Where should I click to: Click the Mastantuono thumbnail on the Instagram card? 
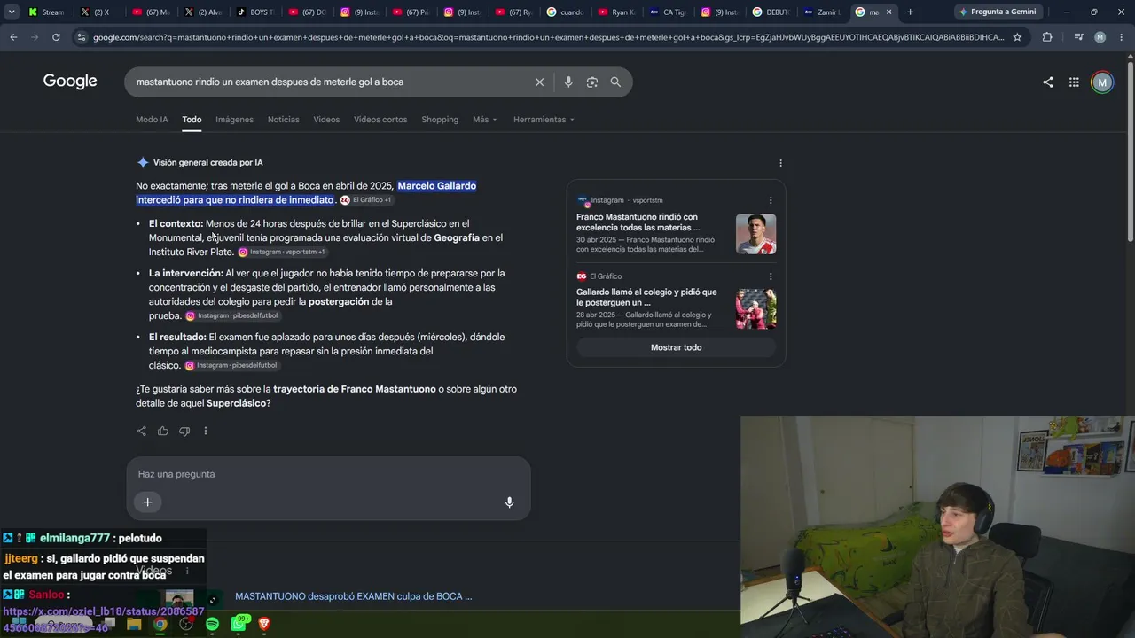click(x=755, y=234)
